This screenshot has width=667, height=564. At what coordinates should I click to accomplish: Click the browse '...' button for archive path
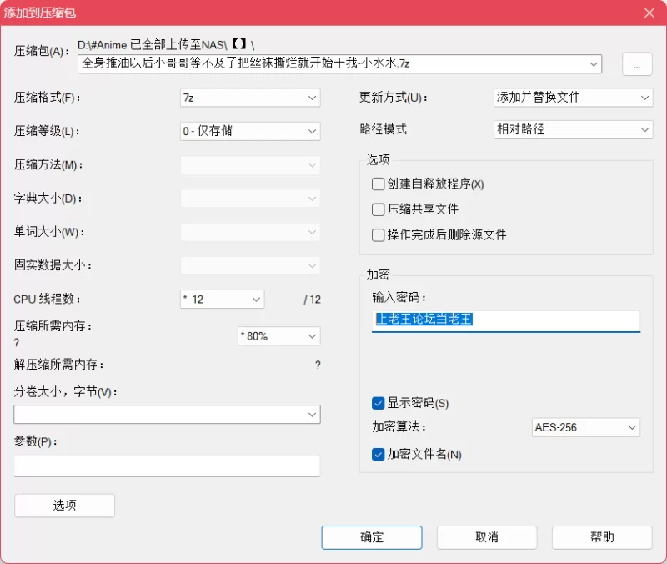[637, 64]
